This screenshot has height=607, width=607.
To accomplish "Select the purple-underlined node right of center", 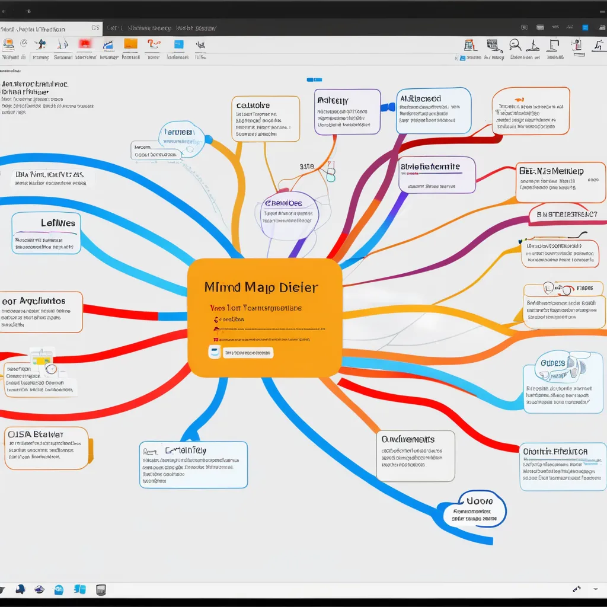I will coord(437,175).
